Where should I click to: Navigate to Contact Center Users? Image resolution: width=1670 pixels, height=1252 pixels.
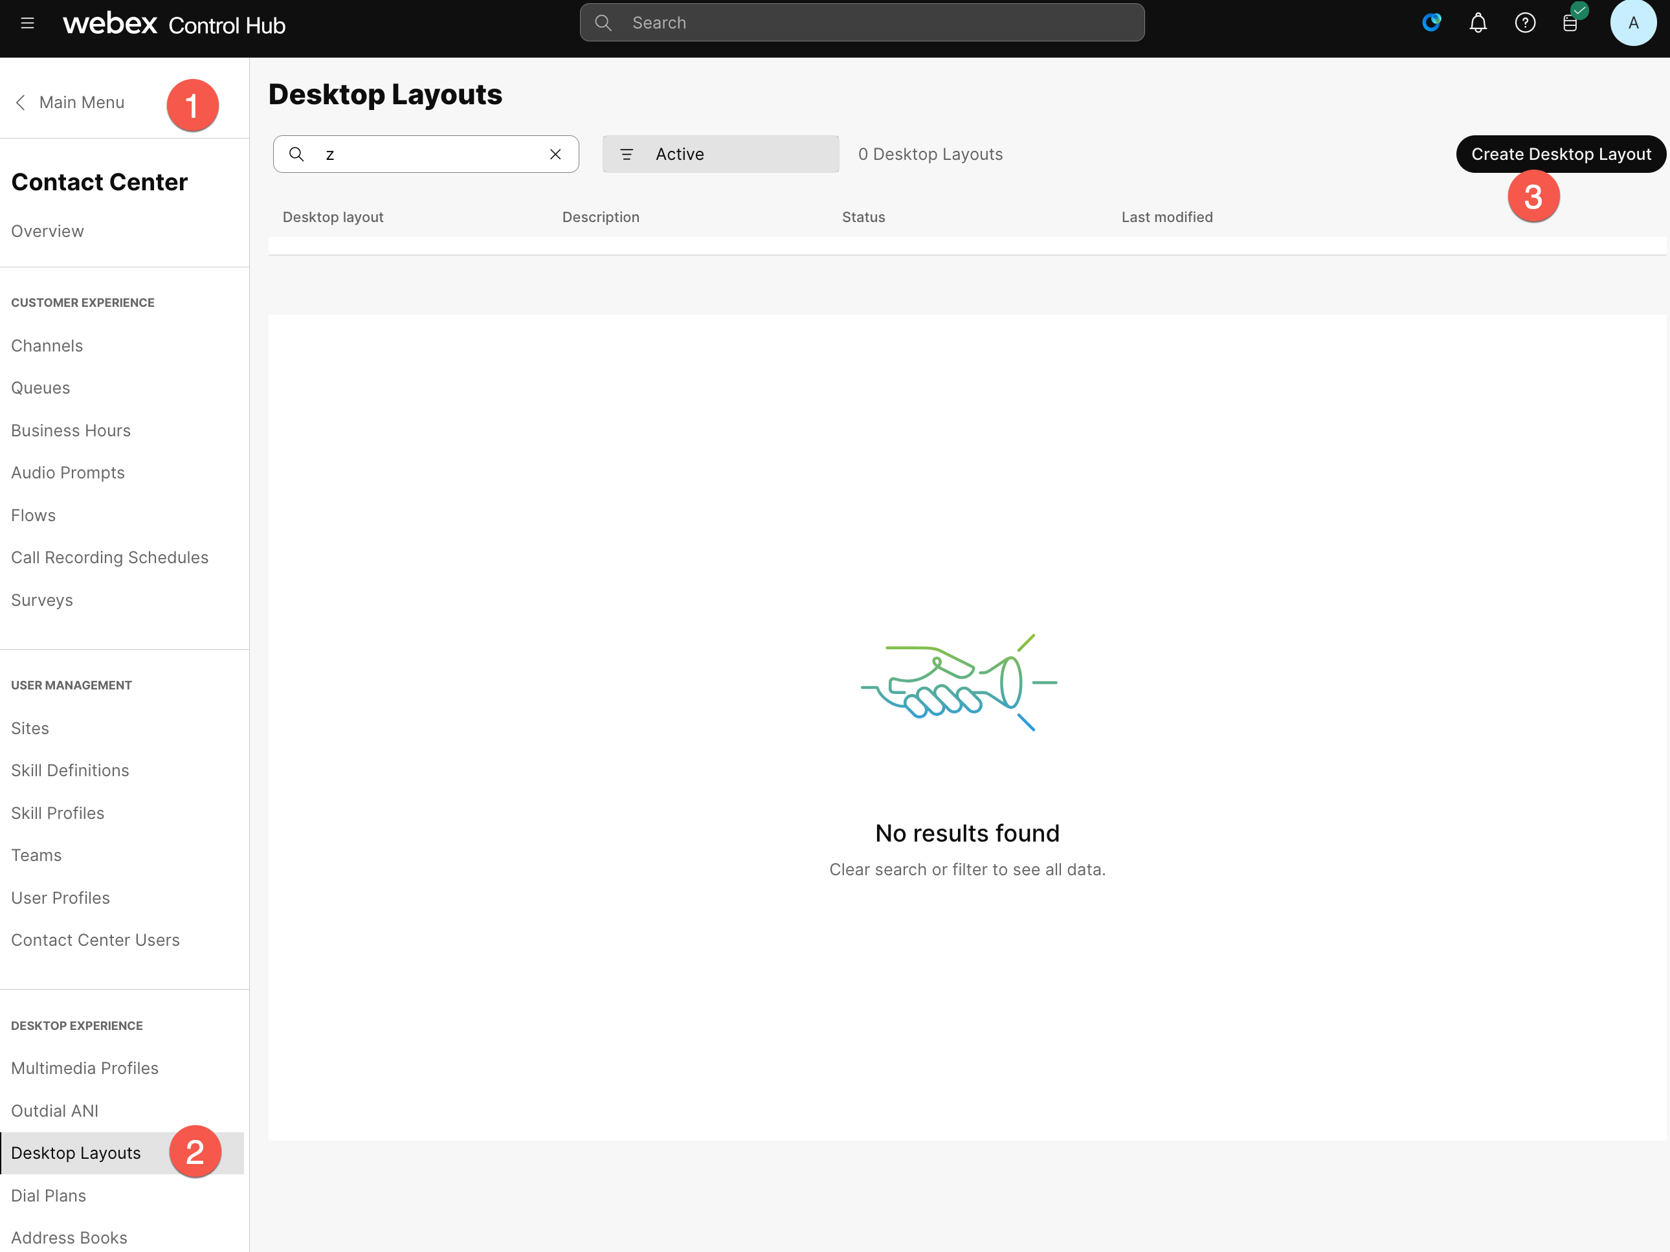tap(95, 939)
